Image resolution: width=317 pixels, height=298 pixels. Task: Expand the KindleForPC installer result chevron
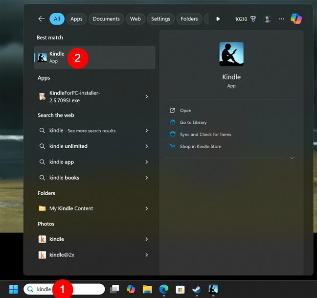pyautogui.click(x=147, y=96)
